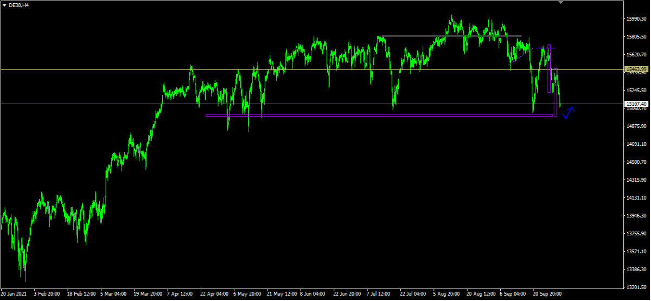
Task: Click the 22 Apr 04:00 time label
Action: (x=214, y=294)
